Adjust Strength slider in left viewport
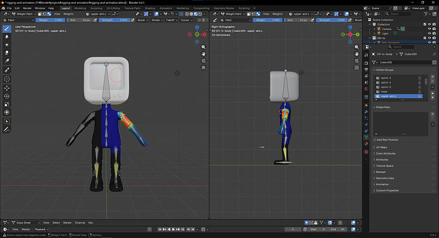 click(115, 20)
